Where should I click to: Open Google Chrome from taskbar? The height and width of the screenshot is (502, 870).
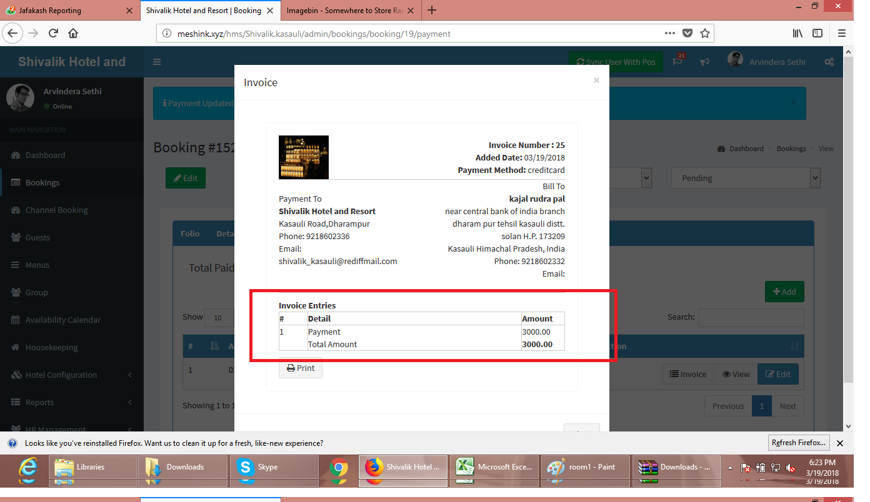339,468
